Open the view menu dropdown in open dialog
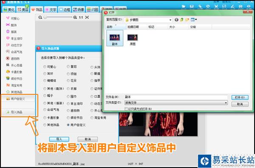The width and height of the screenshot is (255, 168). click(194, 20)
